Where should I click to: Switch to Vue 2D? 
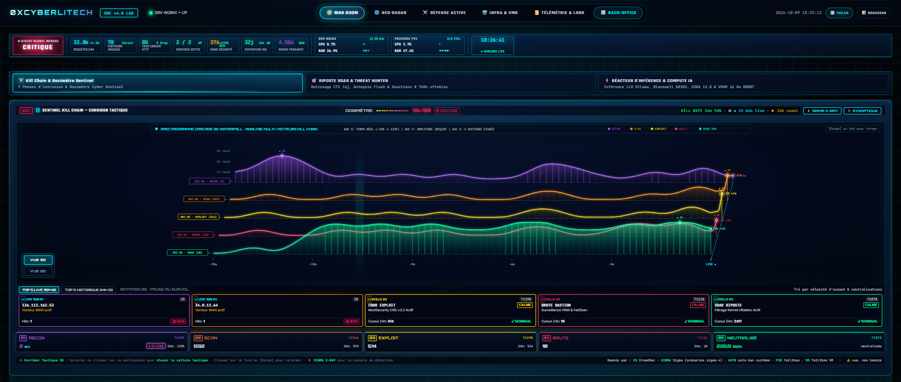click(38, 271)
